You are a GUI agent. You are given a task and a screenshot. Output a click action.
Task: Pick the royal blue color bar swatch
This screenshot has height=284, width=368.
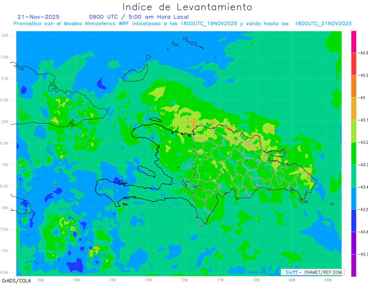coord(354,221)
